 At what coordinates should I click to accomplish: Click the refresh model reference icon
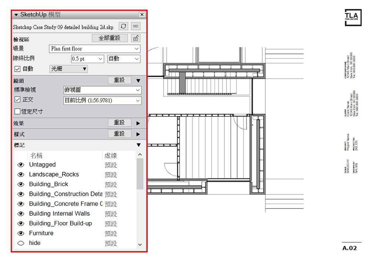124,26
